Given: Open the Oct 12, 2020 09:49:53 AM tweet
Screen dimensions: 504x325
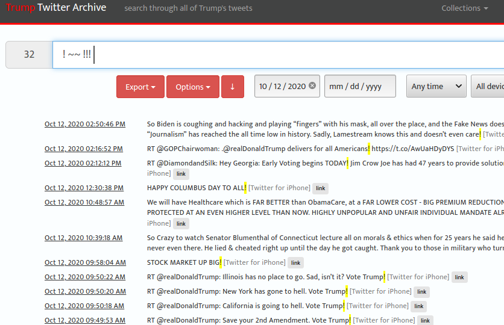Looking at the screenshot, I should [85, 321].
